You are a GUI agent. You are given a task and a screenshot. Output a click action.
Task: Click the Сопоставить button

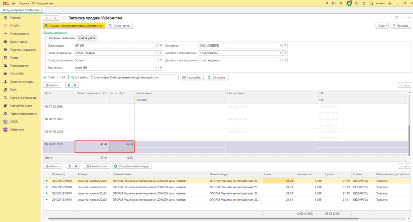119,25
